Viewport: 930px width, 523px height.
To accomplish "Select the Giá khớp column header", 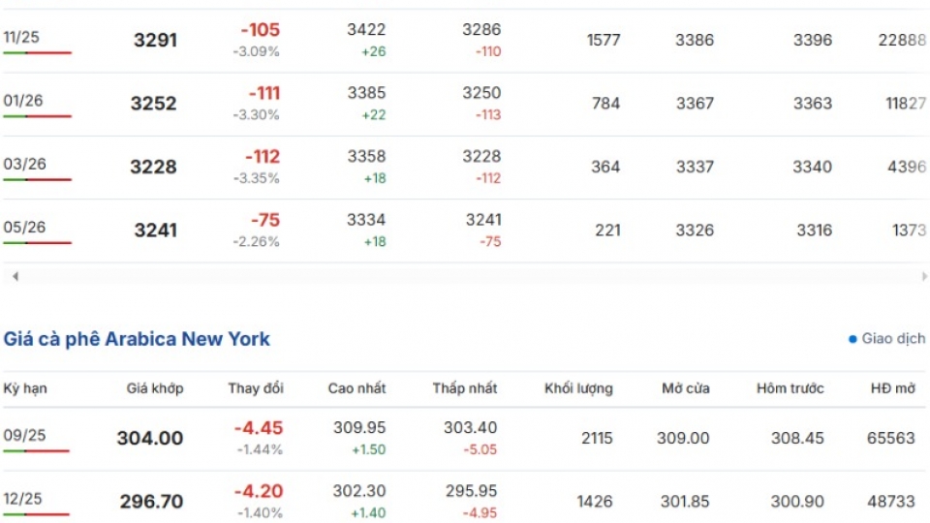I will [155, 388].
